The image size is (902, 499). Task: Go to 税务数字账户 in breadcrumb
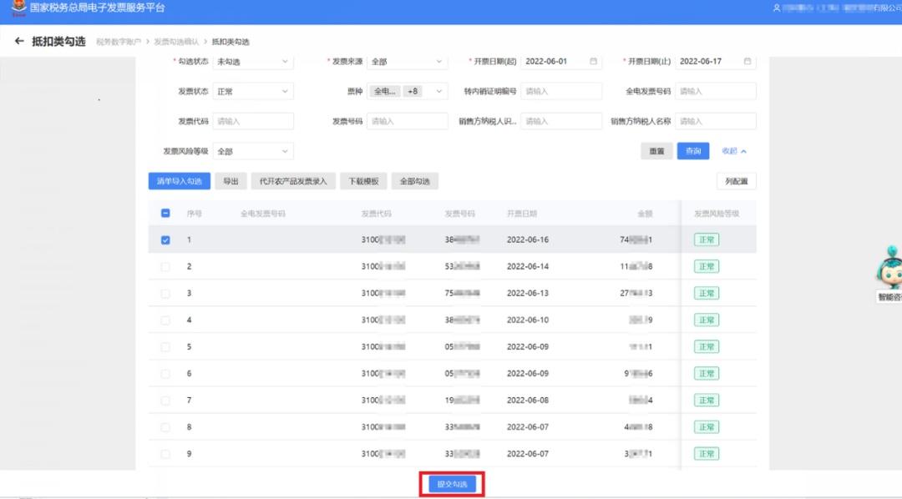[x=119, y=42]
